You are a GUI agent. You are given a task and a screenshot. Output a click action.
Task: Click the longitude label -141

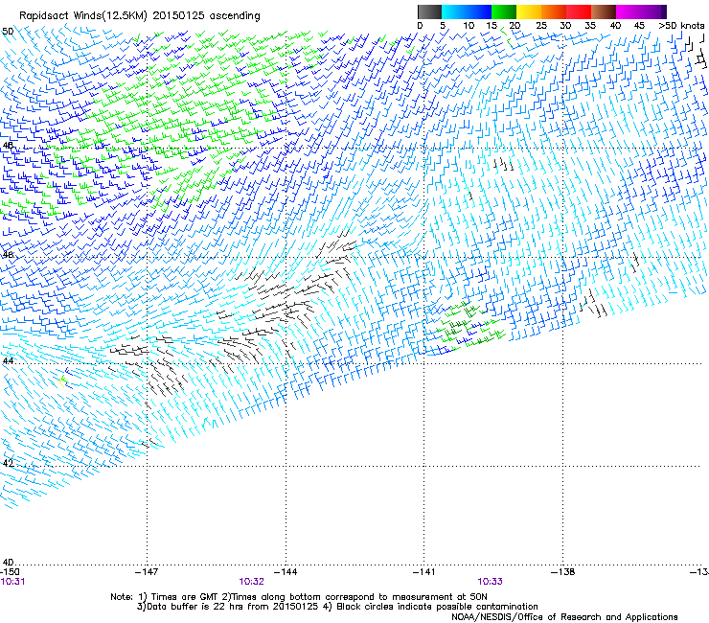click(x=423, y=572)
